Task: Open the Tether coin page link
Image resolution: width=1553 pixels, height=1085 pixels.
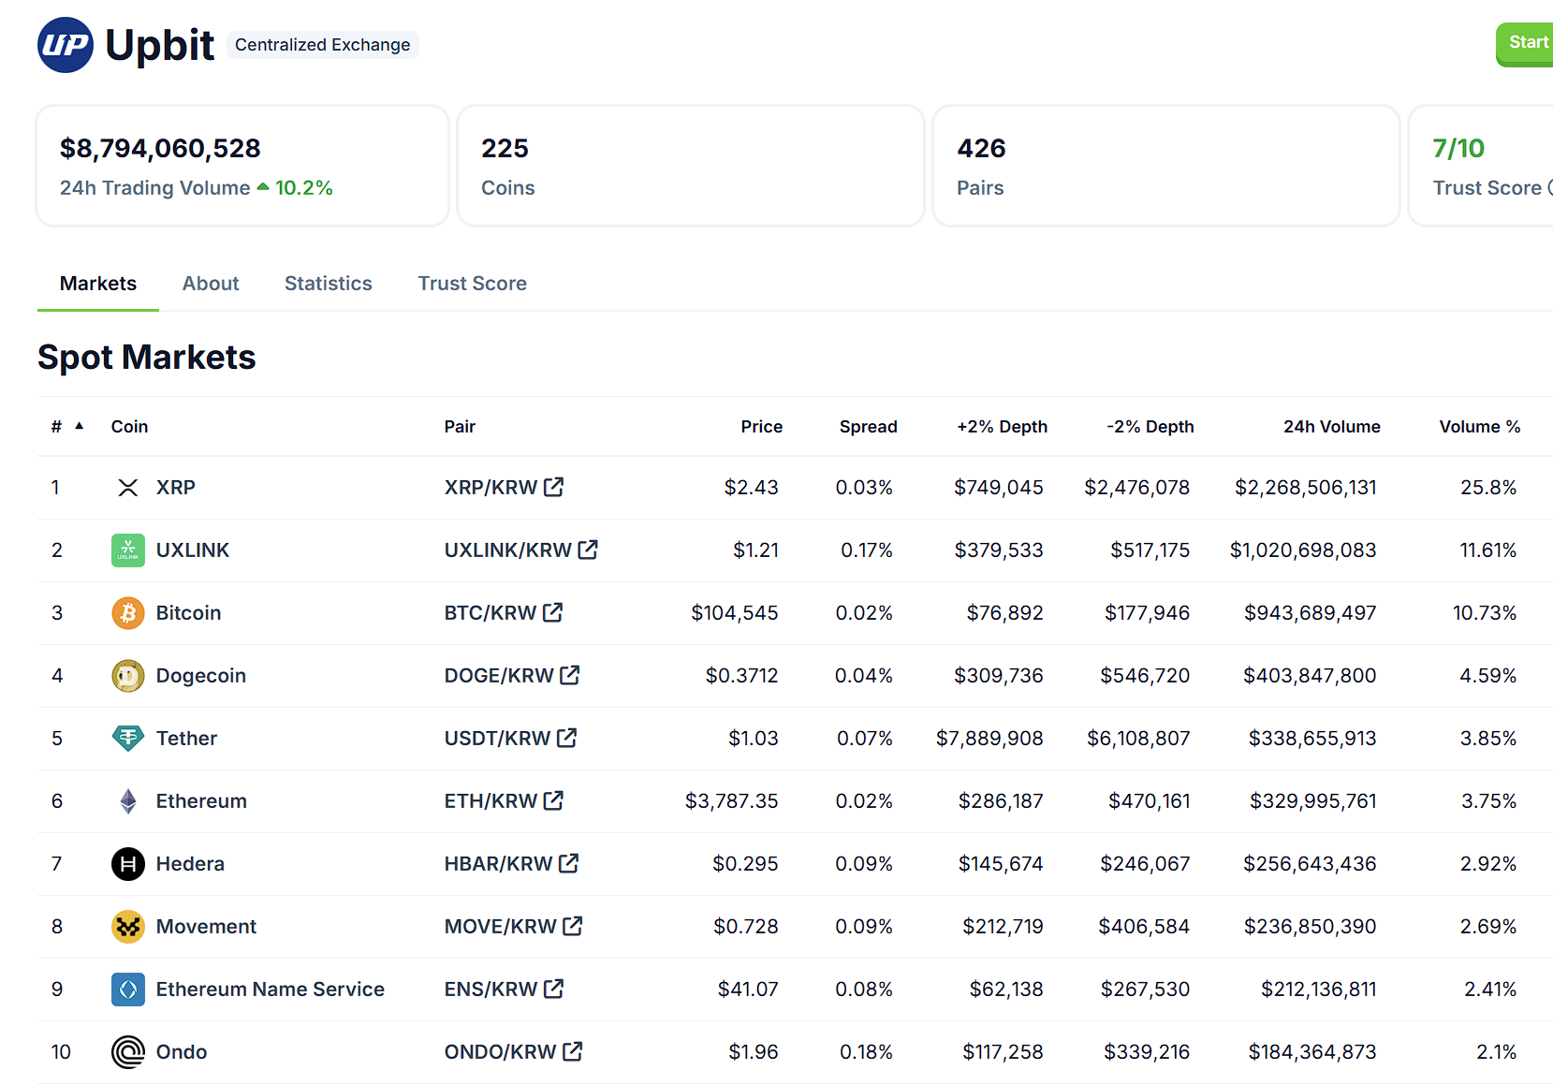Action: 187,739
